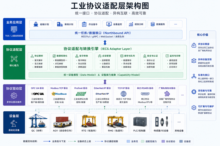
Task: Click the Modbus logo
Action: (x=59, y=94)
